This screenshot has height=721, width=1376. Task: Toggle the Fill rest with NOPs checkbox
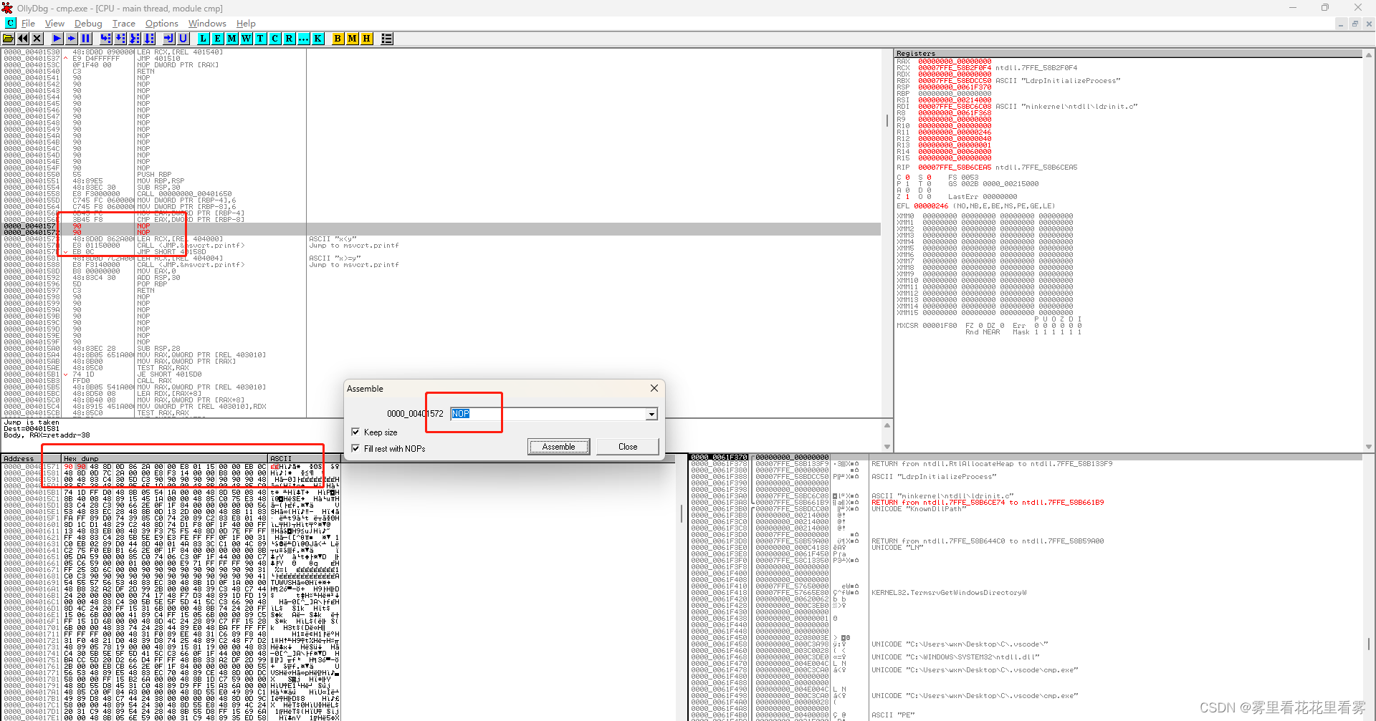[x=355, y=448]
